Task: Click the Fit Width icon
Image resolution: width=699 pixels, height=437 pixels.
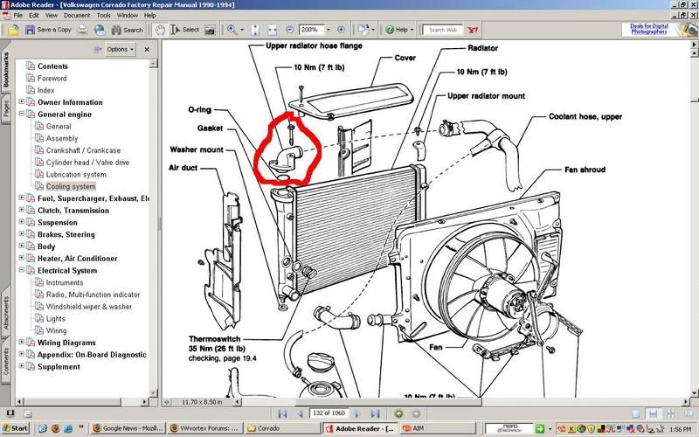Action: point(273,30)
